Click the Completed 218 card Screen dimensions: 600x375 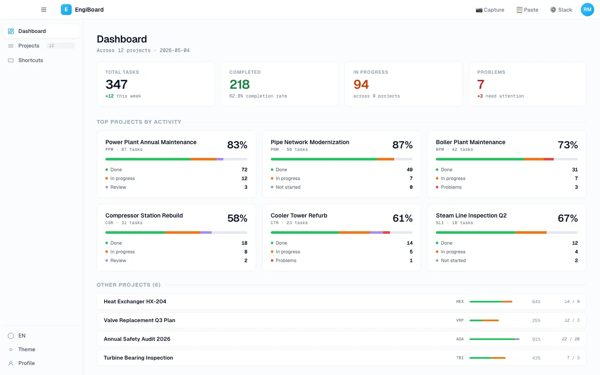[280, 84]
